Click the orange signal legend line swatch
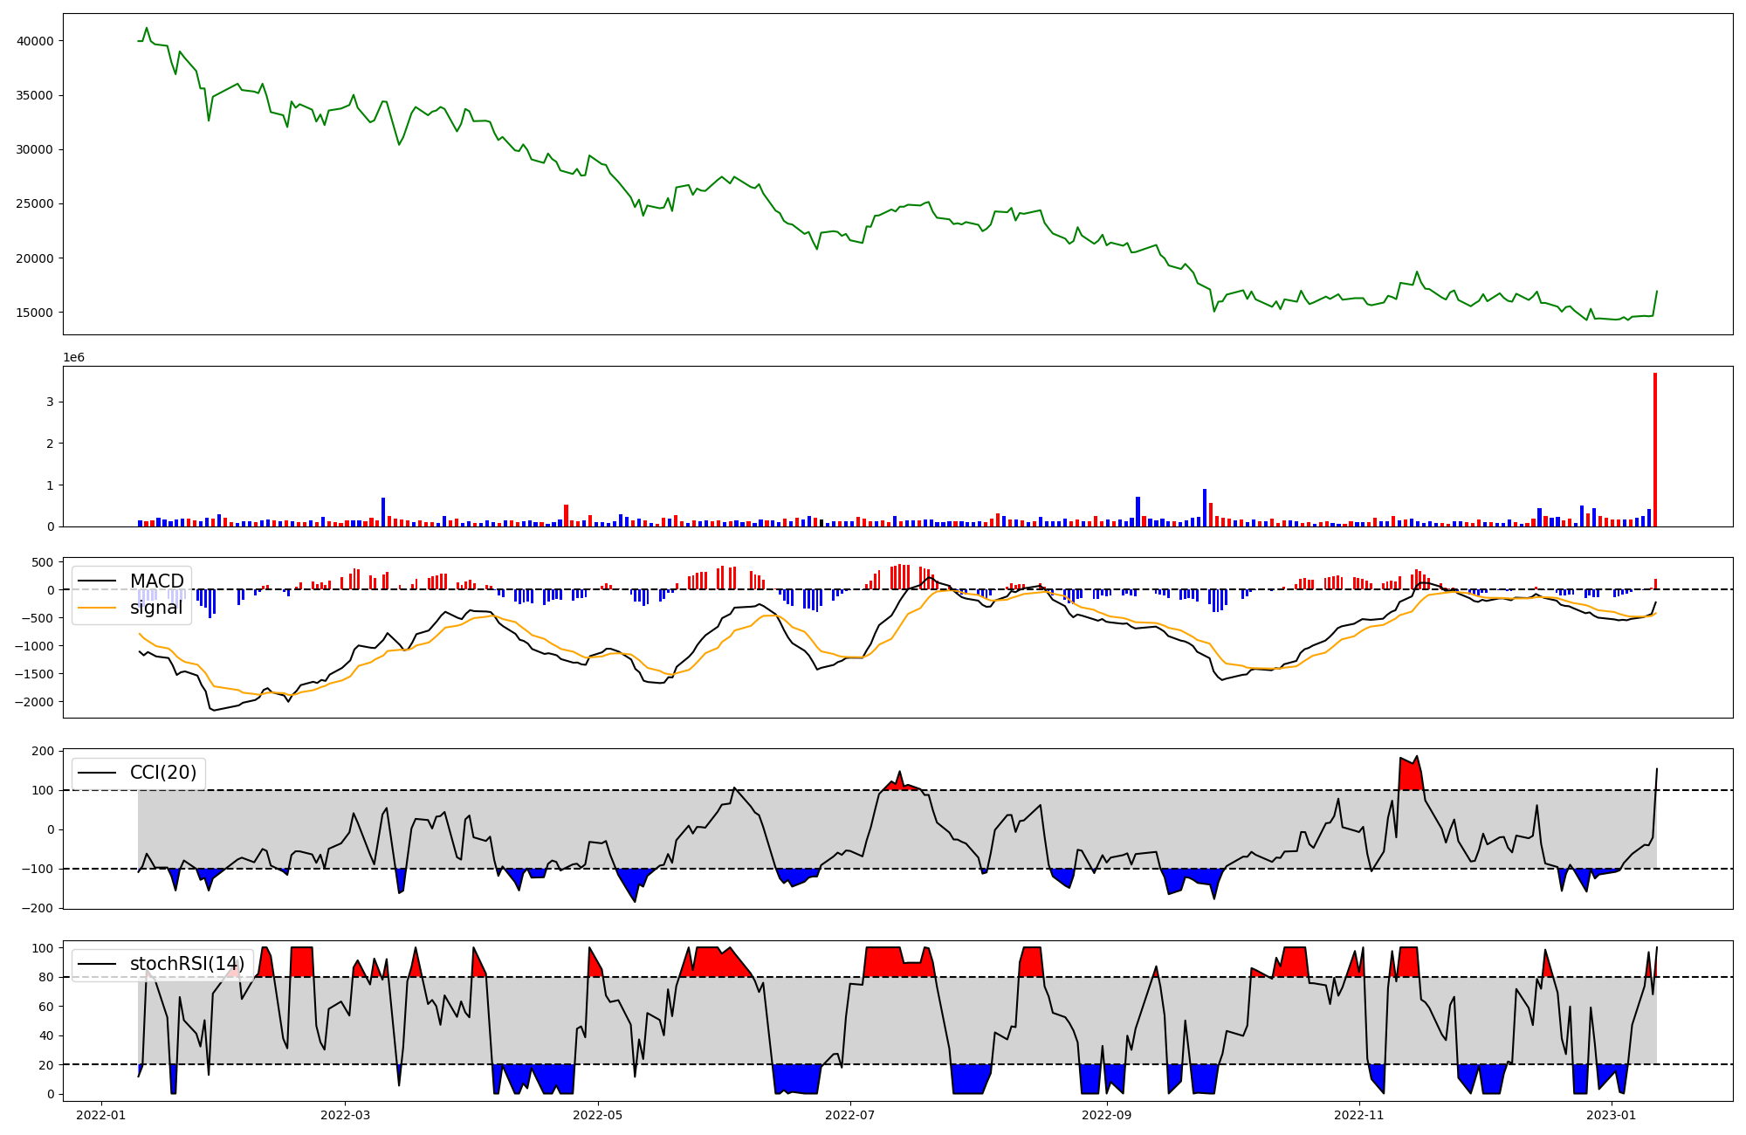The width and height of the screenshot is (1746, 1135). [97, 608]
